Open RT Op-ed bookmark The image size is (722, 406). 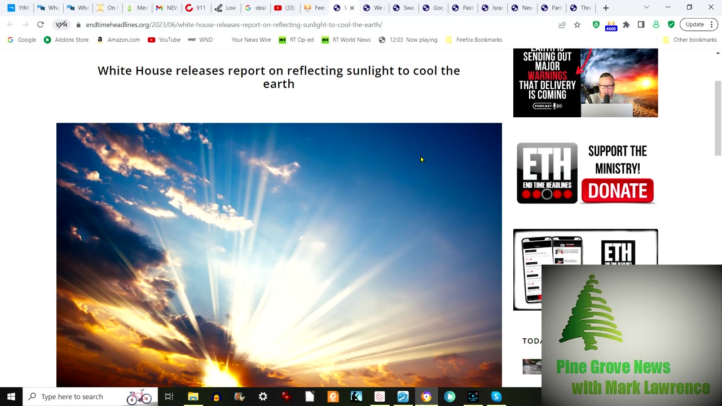[x=296, y=39]
